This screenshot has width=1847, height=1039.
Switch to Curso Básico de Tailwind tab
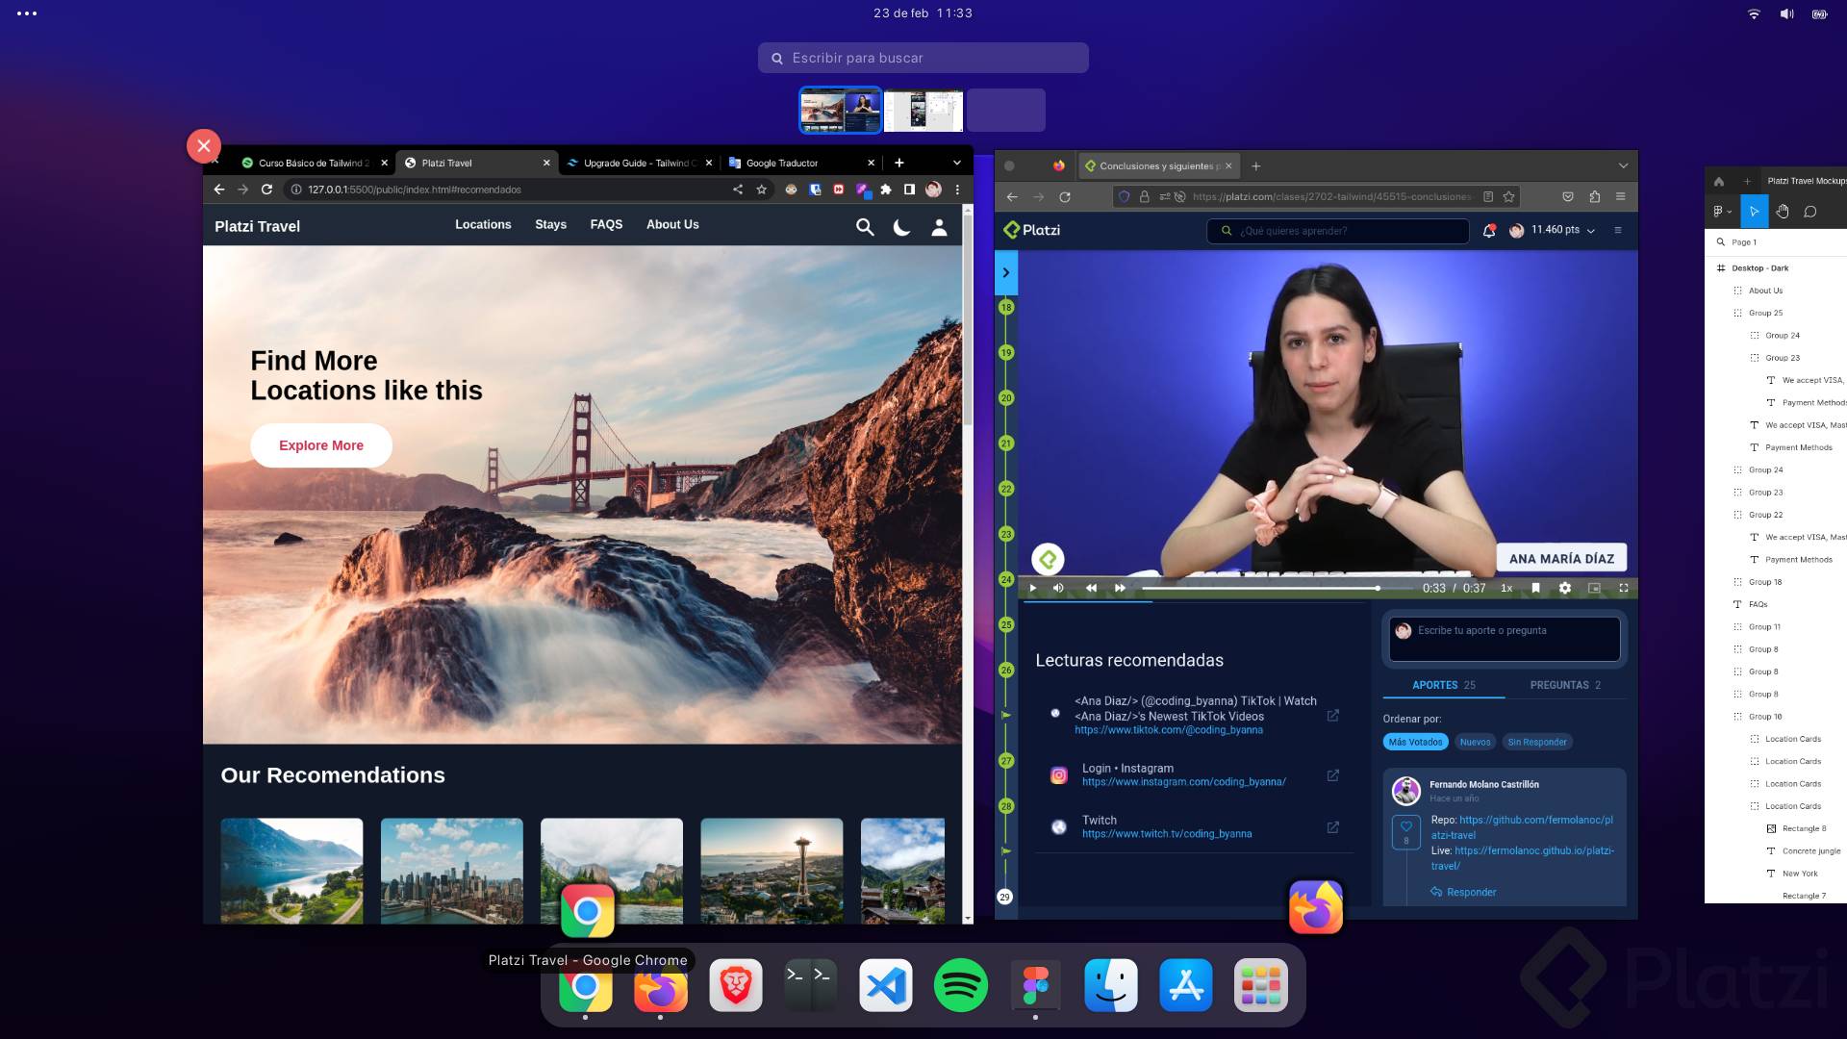coord(314,163)
